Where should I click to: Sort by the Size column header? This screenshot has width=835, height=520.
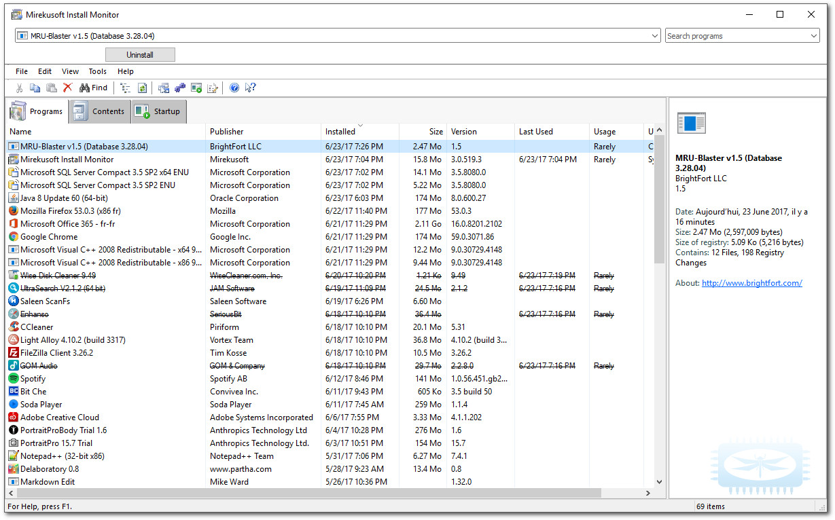[423, 132]
